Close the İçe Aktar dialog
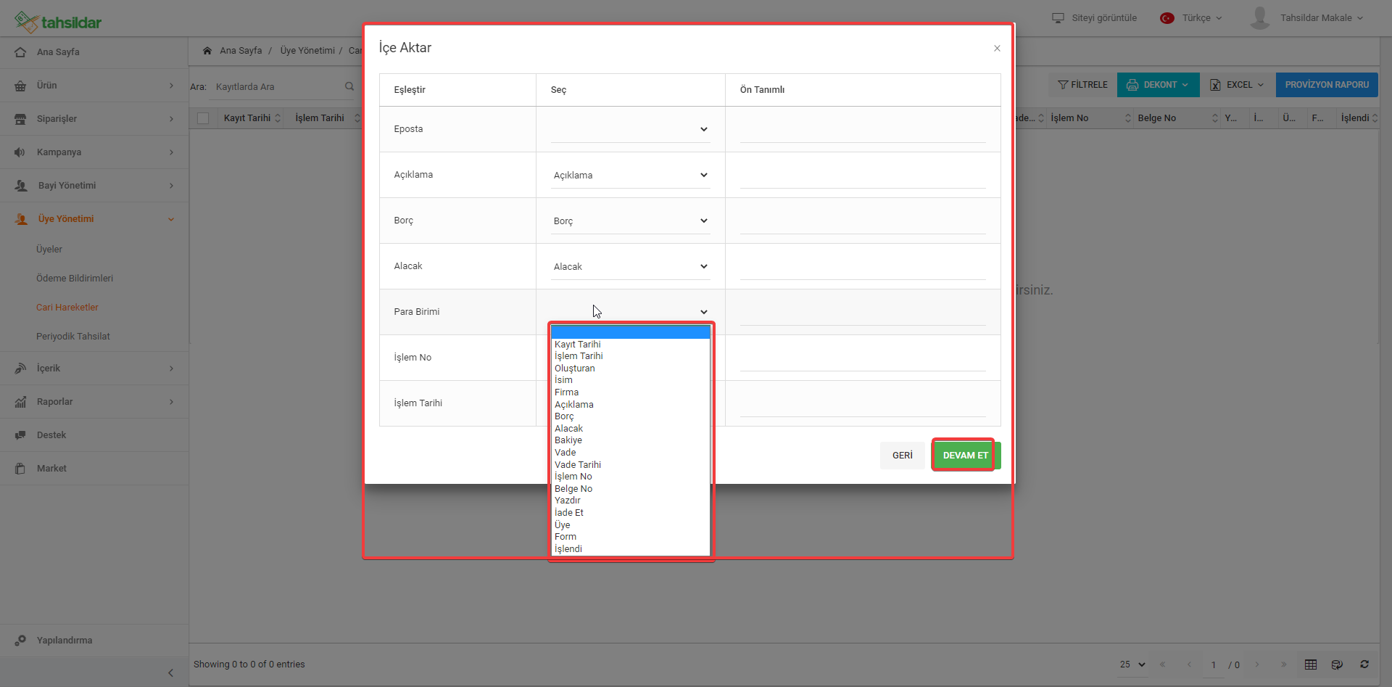 coord(997,49)
